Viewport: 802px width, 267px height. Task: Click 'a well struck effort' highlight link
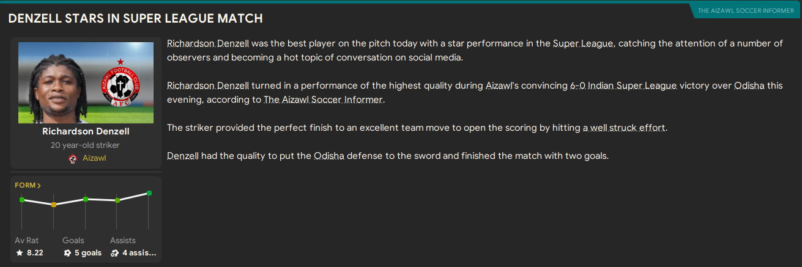click(x=625, y=128)
